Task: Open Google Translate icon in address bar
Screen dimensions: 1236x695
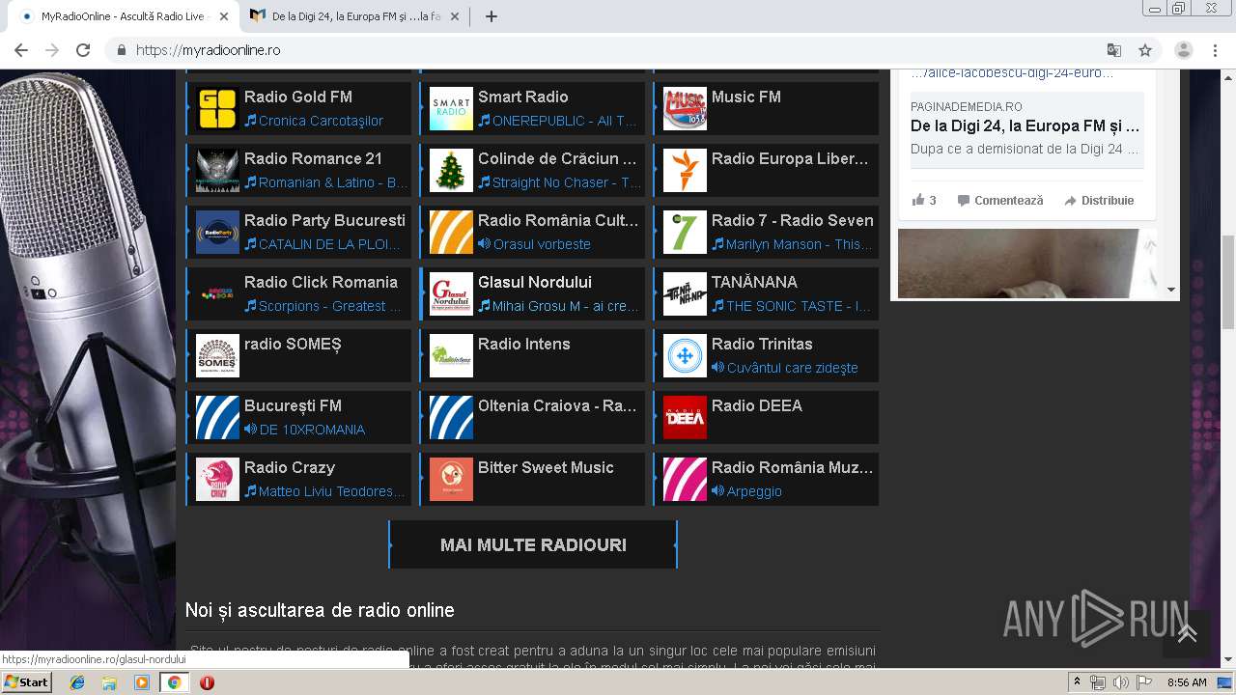Action: click(x=1114, y=50)
